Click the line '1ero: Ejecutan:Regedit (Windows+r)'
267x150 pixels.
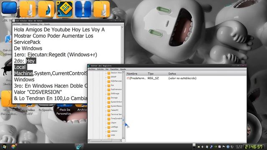tap(55, 55)
